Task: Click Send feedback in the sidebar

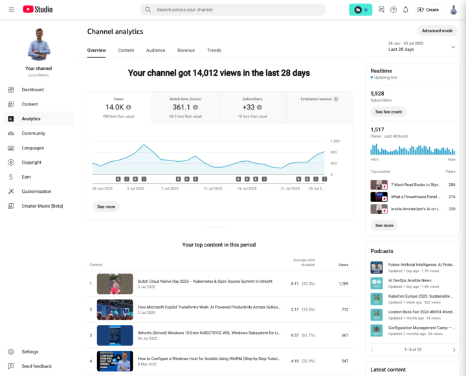Action: point(39,366)
